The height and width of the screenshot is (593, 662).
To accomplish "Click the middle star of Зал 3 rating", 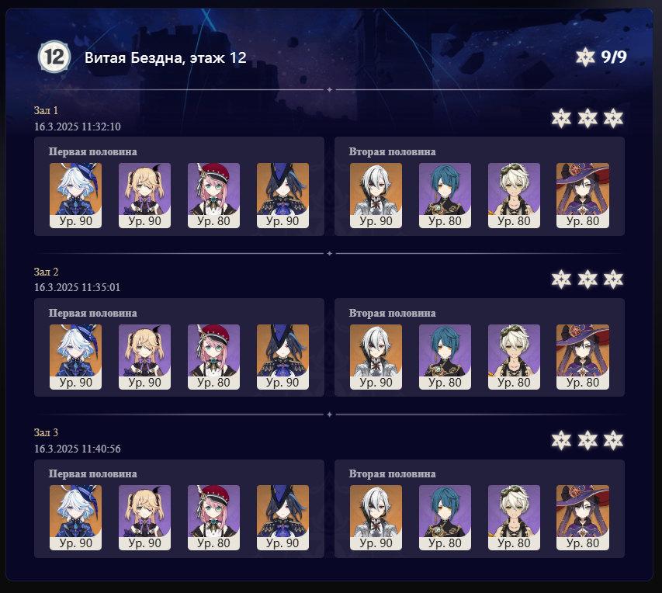I will click(x=587, y=441).
